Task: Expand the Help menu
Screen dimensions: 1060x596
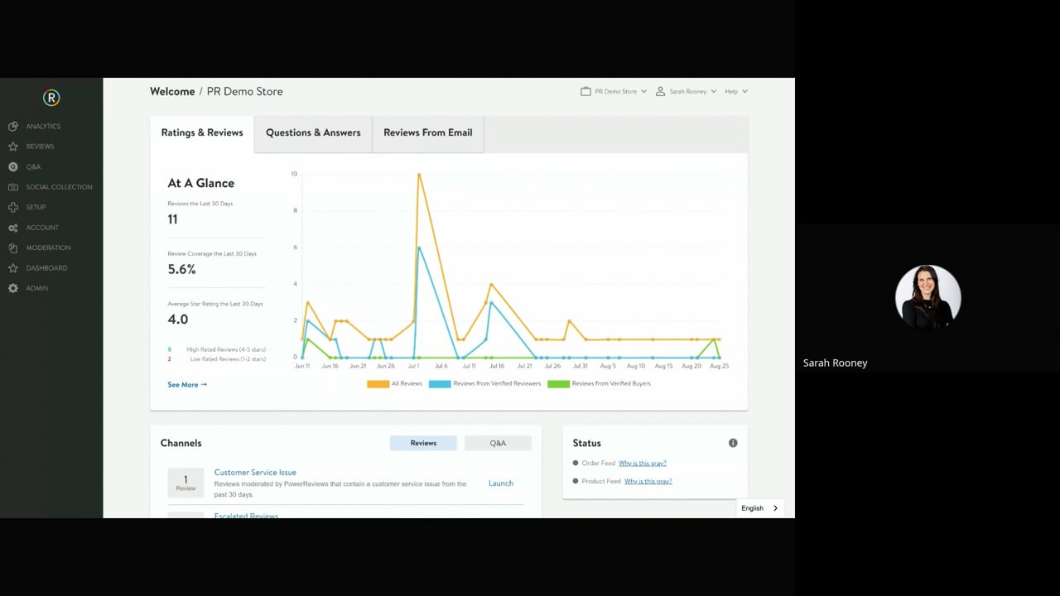Action: tap(736, 91)
